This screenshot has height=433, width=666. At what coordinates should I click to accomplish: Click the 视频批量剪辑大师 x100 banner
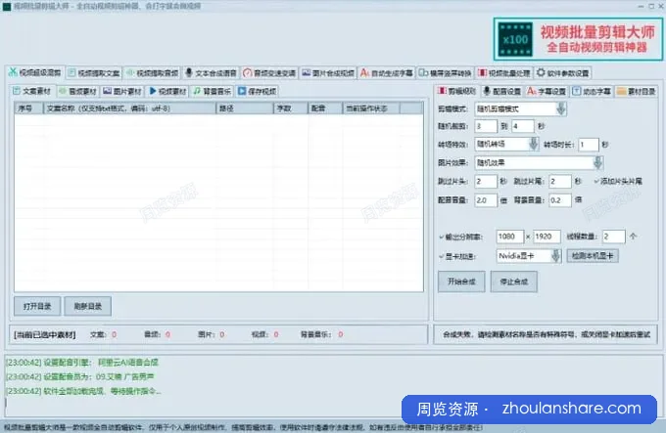[x=578, y=39]
